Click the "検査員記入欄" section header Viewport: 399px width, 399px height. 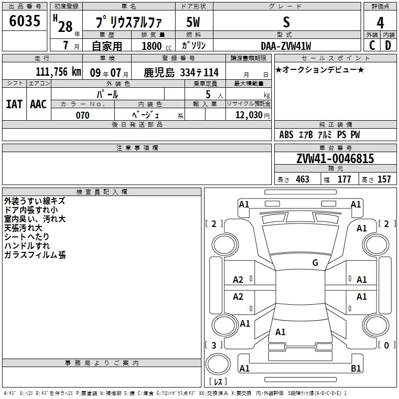point(102,192)
